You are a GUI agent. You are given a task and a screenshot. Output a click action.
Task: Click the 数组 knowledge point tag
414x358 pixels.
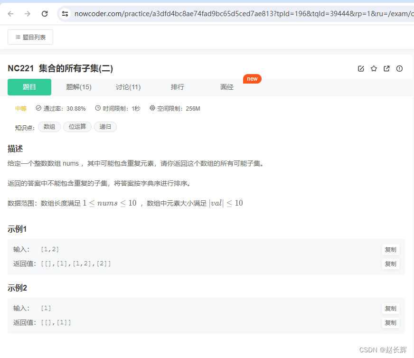(49, 126)
